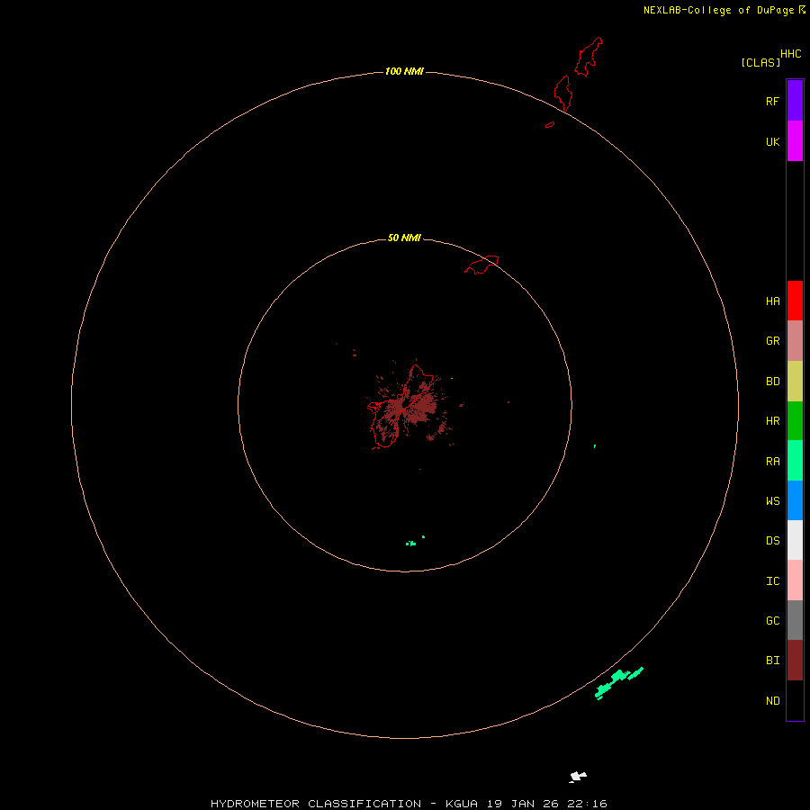Click the GR legend label
Viewport: 810px width, 810px height.
[773, 341]
